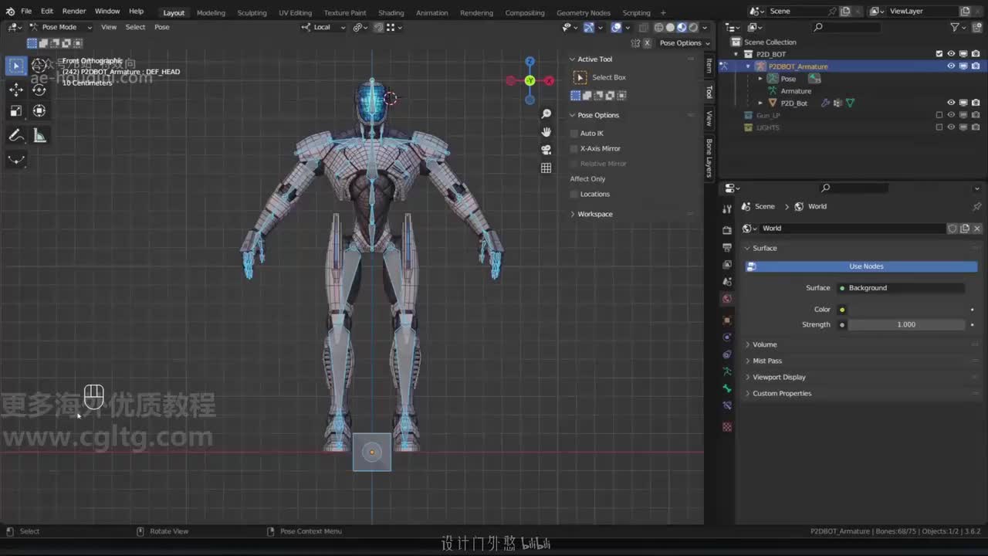988x556 pixels.
Task: Click the world Color swatch field
Action: (906, 310)
